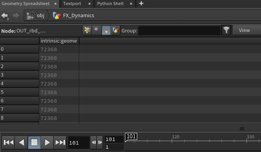This screenshot has height=152, width=261.
Task: Open the View menu button
Action: tap(246, 30)
